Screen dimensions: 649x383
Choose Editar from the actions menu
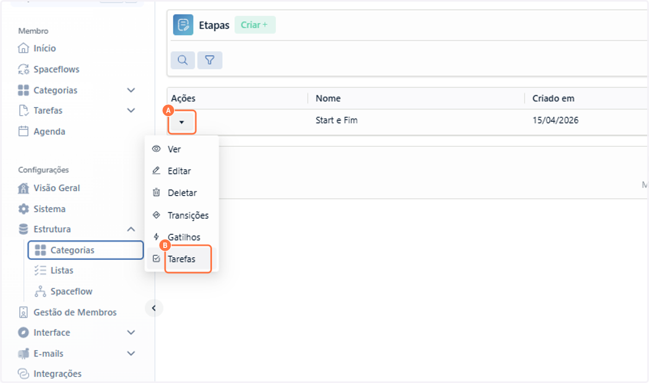coord(182,171)
